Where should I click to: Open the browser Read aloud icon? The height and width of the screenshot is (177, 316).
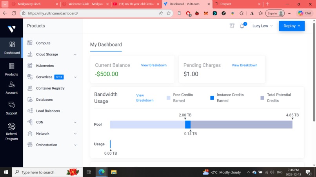point(161,13)
